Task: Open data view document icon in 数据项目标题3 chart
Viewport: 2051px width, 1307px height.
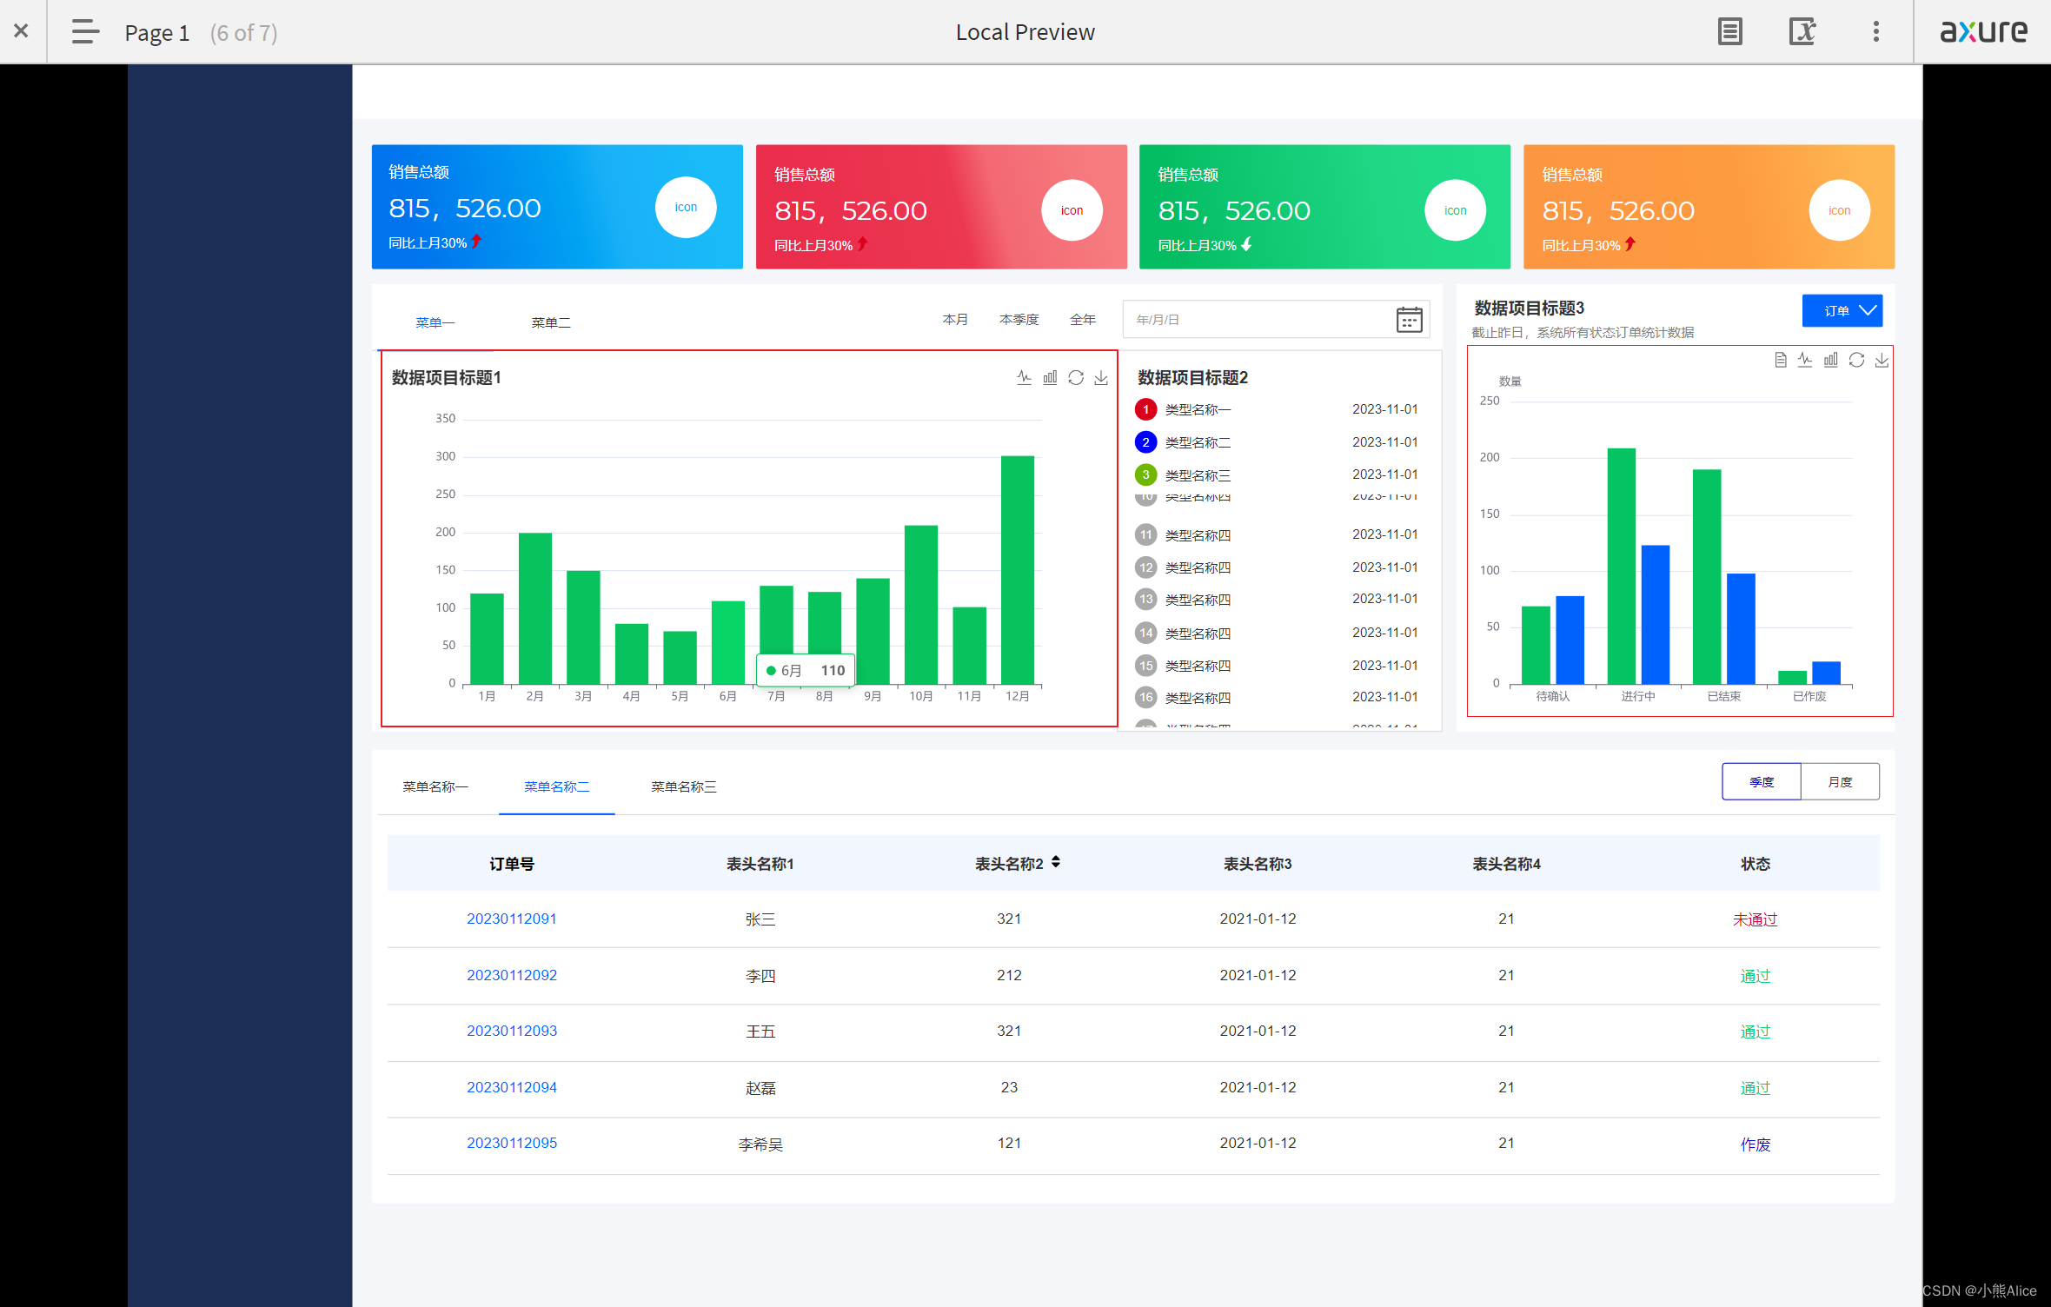Action: [x=1780, y=360]
